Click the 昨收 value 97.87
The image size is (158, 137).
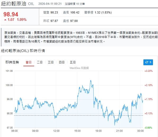coord(54,21)
